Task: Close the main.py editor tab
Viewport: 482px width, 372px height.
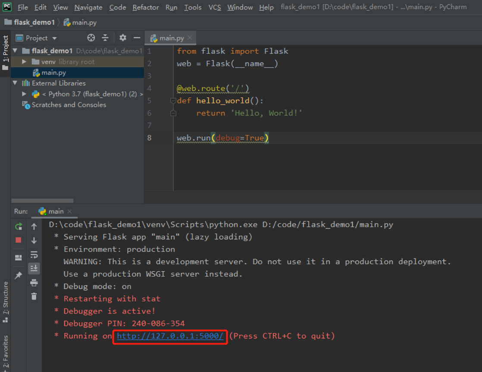Action: coord(190,38)
